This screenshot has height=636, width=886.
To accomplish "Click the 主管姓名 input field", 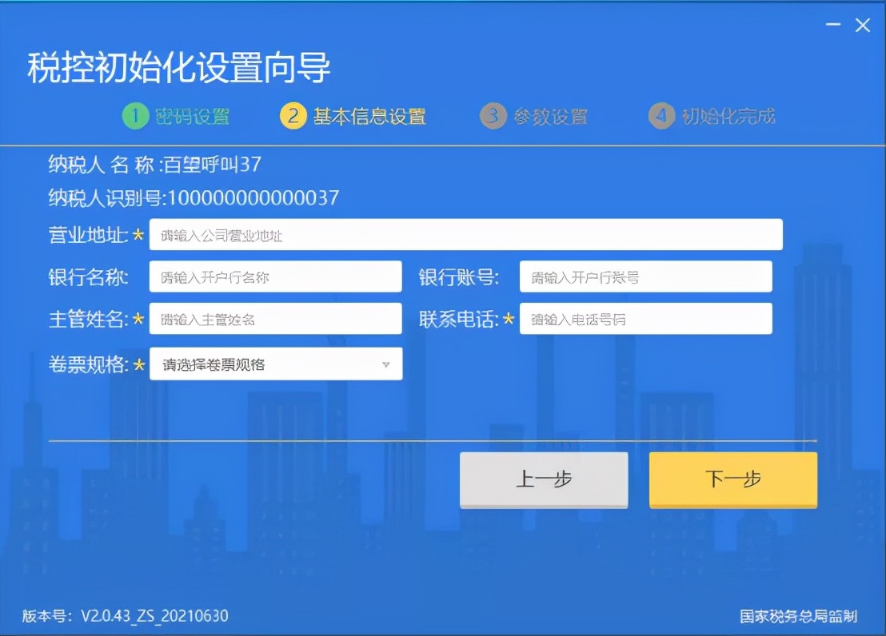I will click(x=276, y=318).
